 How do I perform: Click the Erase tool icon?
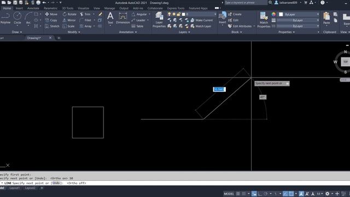click(x=100, y=14)
